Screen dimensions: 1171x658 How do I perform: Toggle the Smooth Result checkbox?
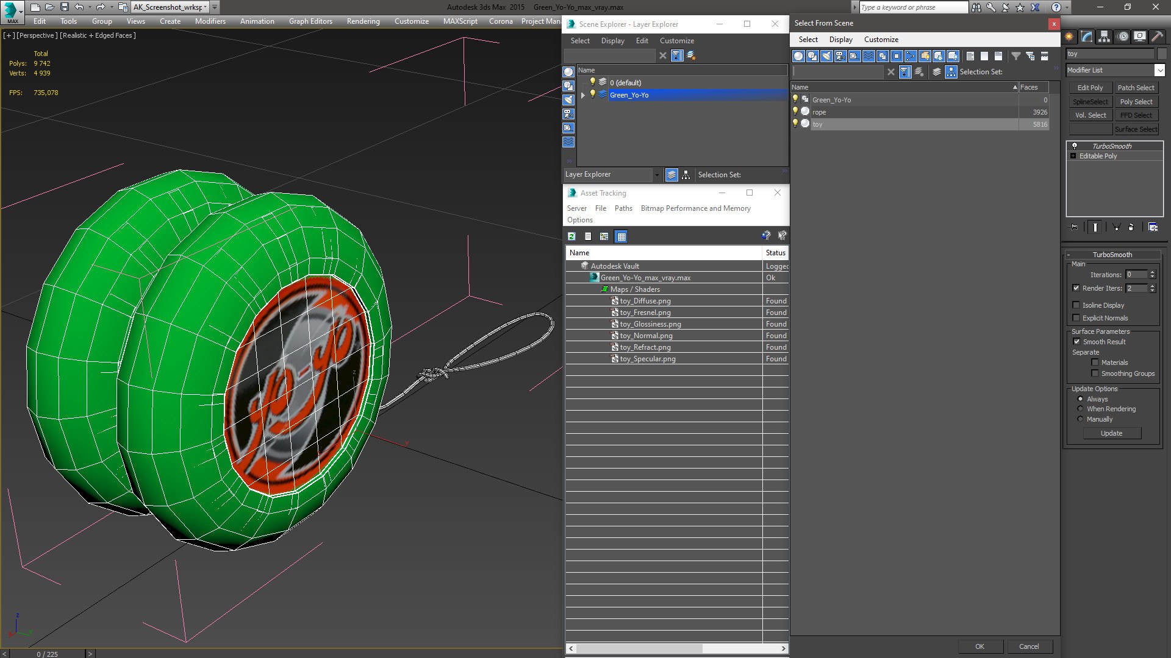[1076, 342]
